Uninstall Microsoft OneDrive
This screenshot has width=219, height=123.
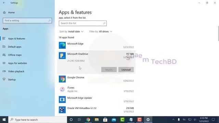tap(126, 70)
